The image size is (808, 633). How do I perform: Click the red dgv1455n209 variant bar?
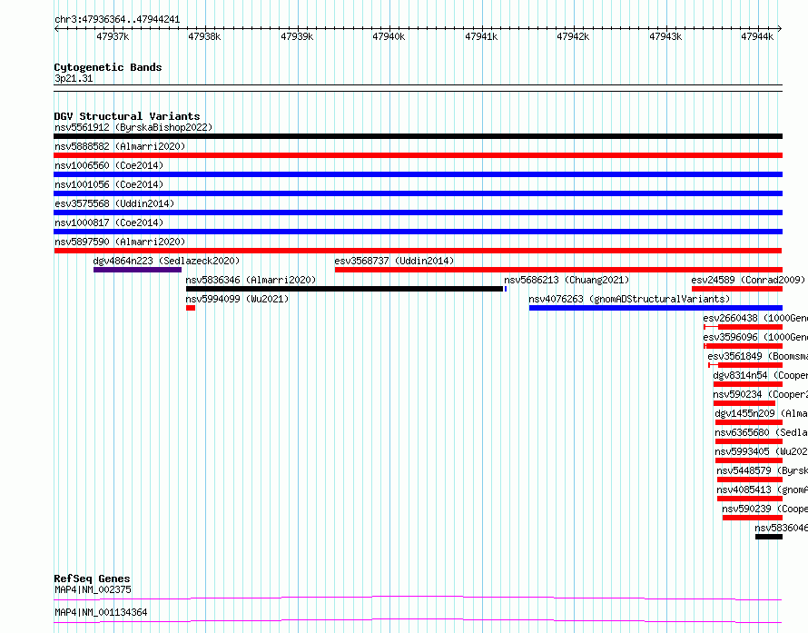(x=749, y=422)
